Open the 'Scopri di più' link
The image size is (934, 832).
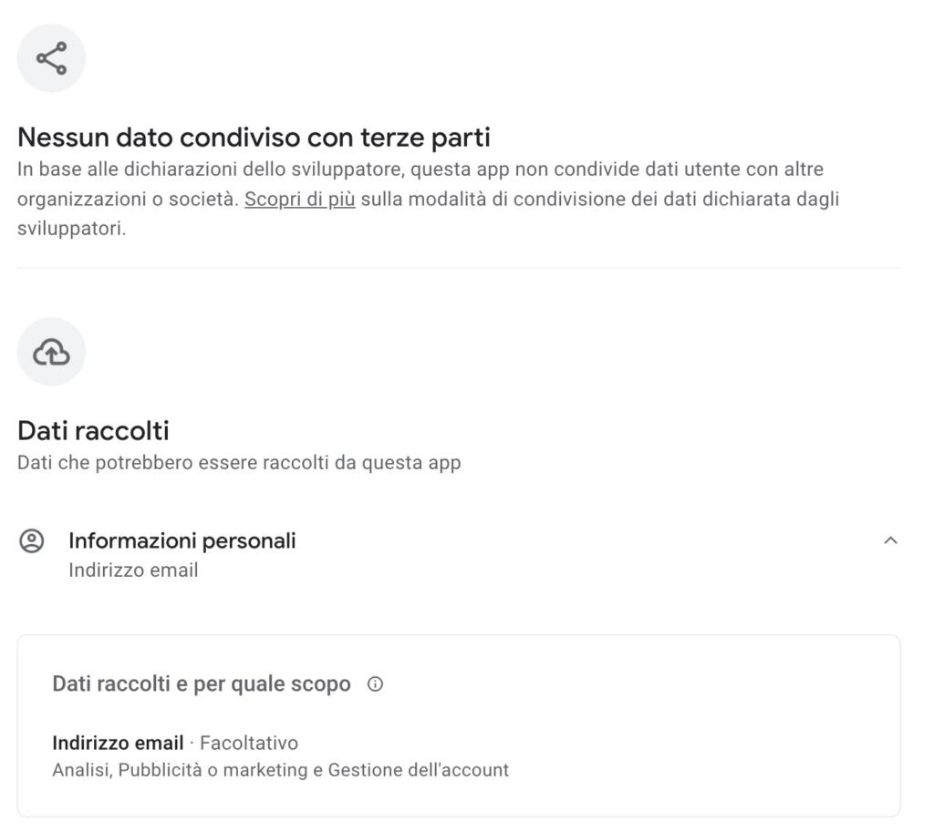299,199
